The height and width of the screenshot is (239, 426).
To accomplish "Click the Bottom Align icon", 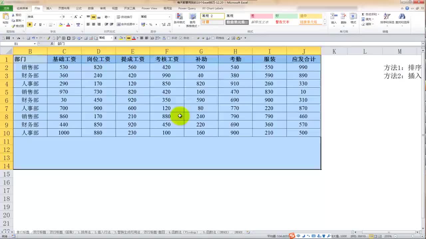I will [x=99, y=17].
